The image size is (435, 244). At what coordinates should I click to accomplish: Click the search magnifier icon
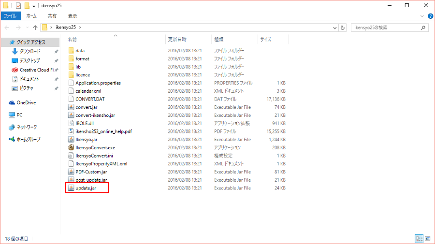(423, 28)
